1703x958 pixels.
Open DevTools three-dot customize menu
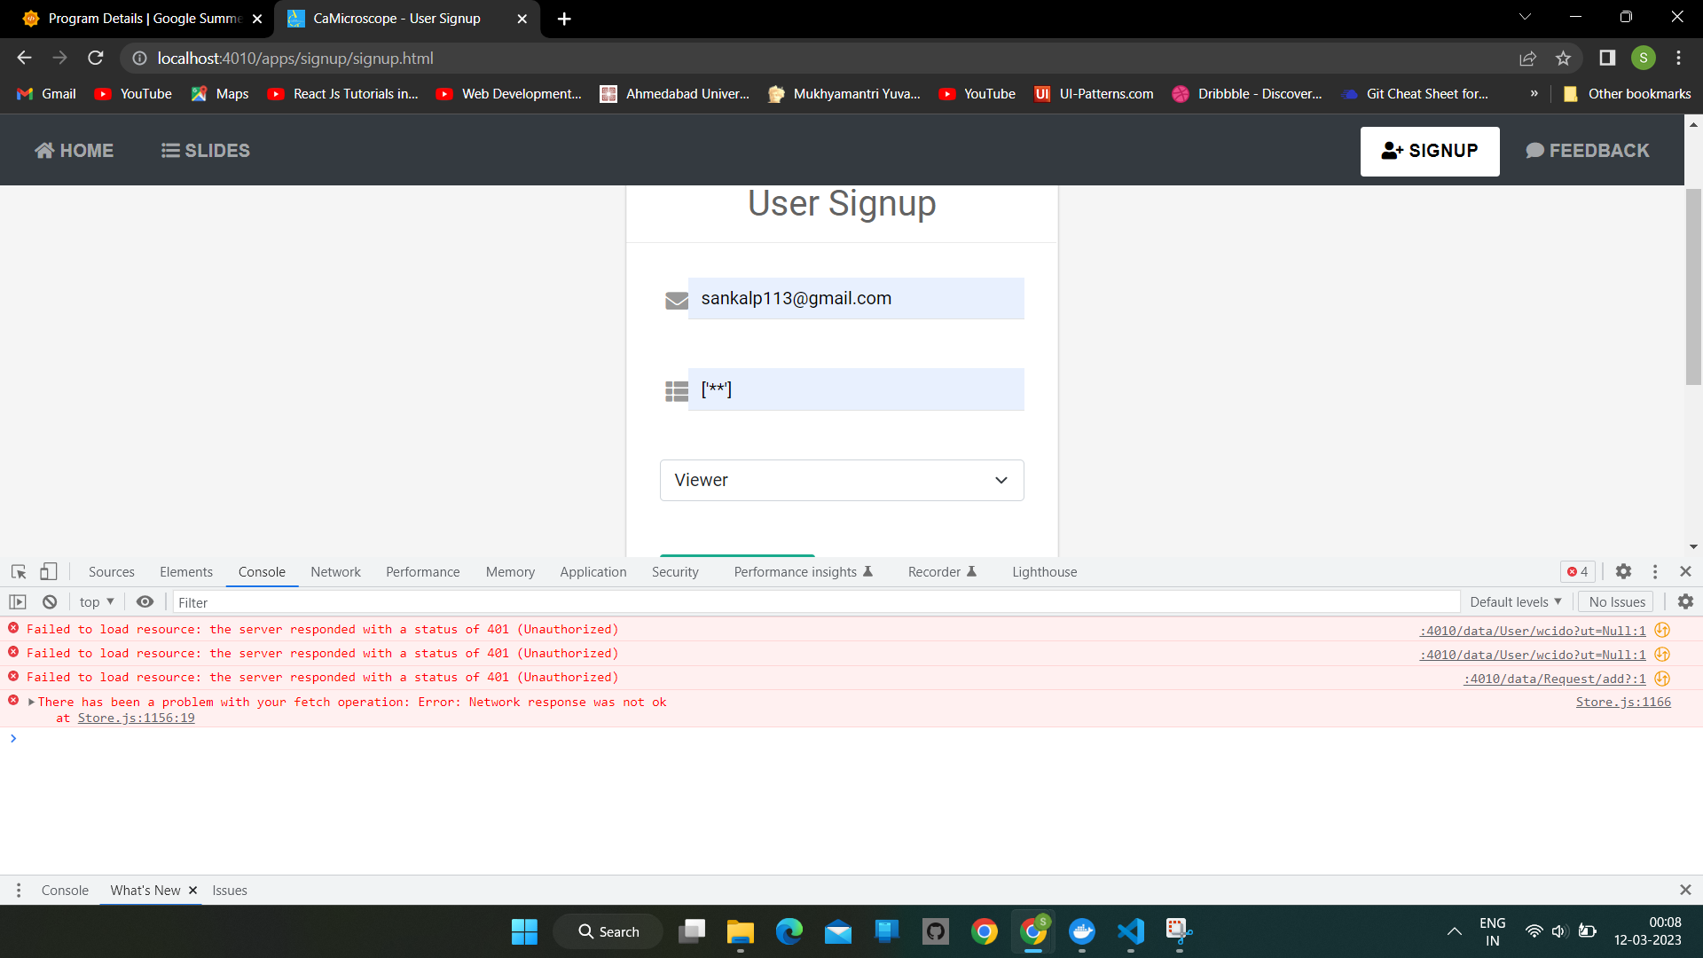[x=1655, y=572]
